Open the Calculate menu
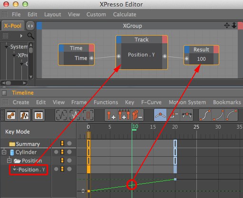The image size is (243, 198). pos(125,14)
